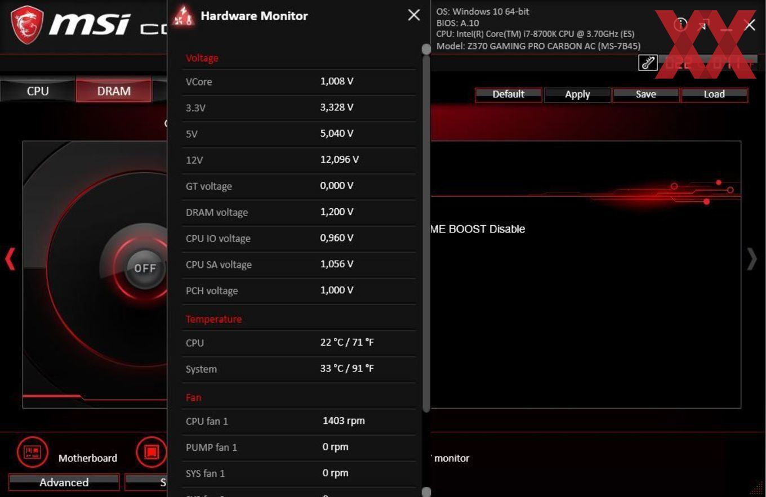Click the CPU SA voltage label
This screenshot has height=497, width=766.
pos(219,265)
